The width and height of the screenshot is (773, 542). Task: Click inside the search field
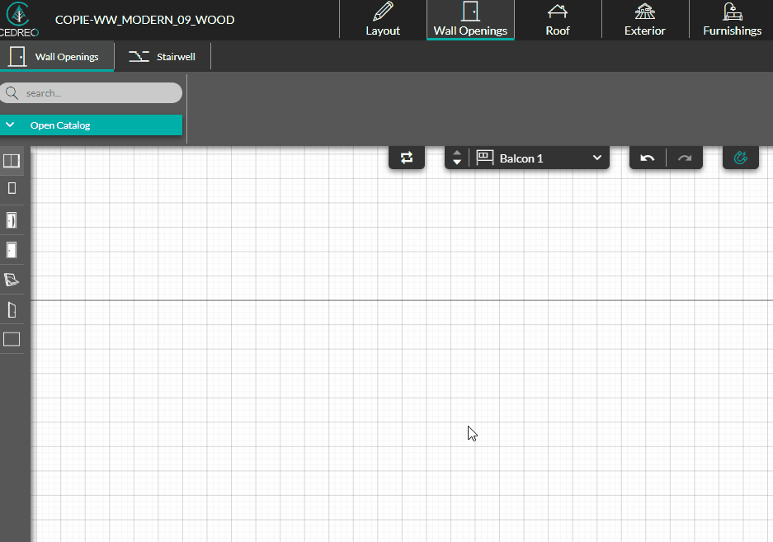point(91,92)
